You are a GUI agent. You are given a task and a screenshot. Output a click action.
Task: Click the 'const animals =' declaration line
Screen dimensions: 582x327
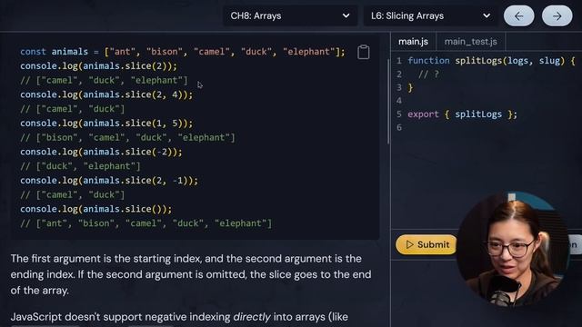pyautogui.click(x=182, y=52)
